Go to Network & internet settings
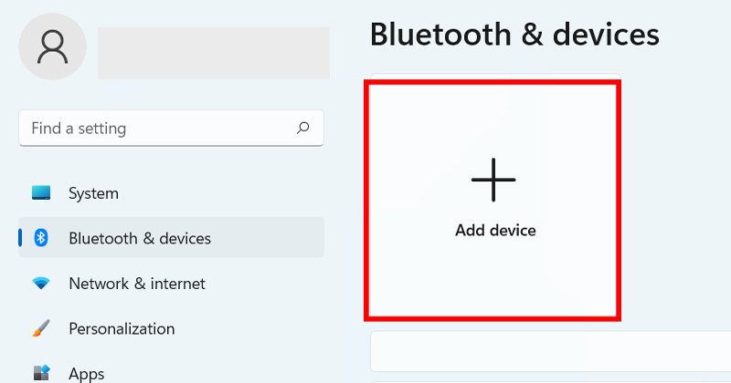The height and width of the screenshot is (383, 731). pos(137,284)
